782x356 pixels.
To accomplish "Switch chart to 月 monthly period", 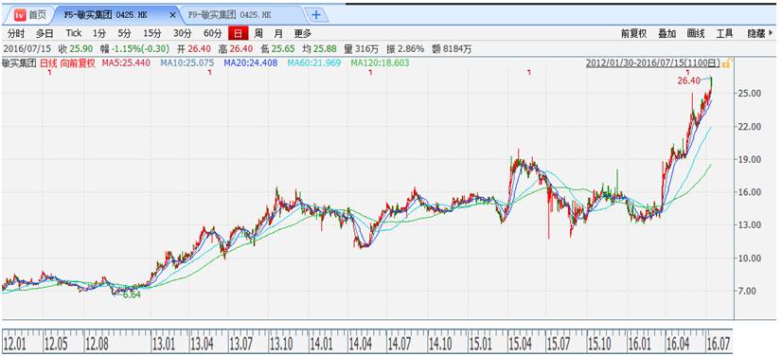I will (278, 33).
